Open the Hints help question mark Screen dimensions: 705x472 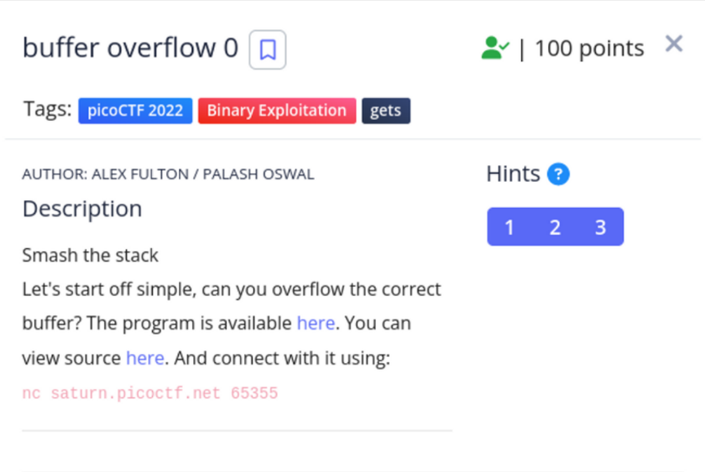tap(558, 174)
